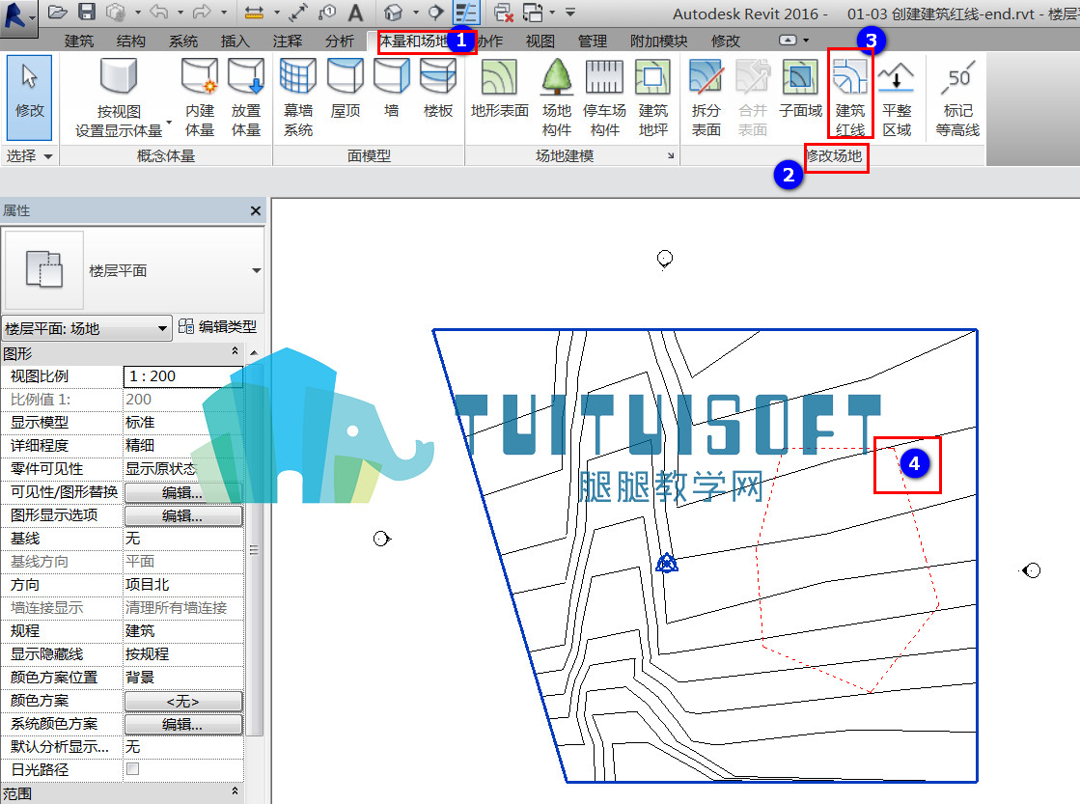Select the 内建体量 in-place mass tool

click(x=200, y=97)
